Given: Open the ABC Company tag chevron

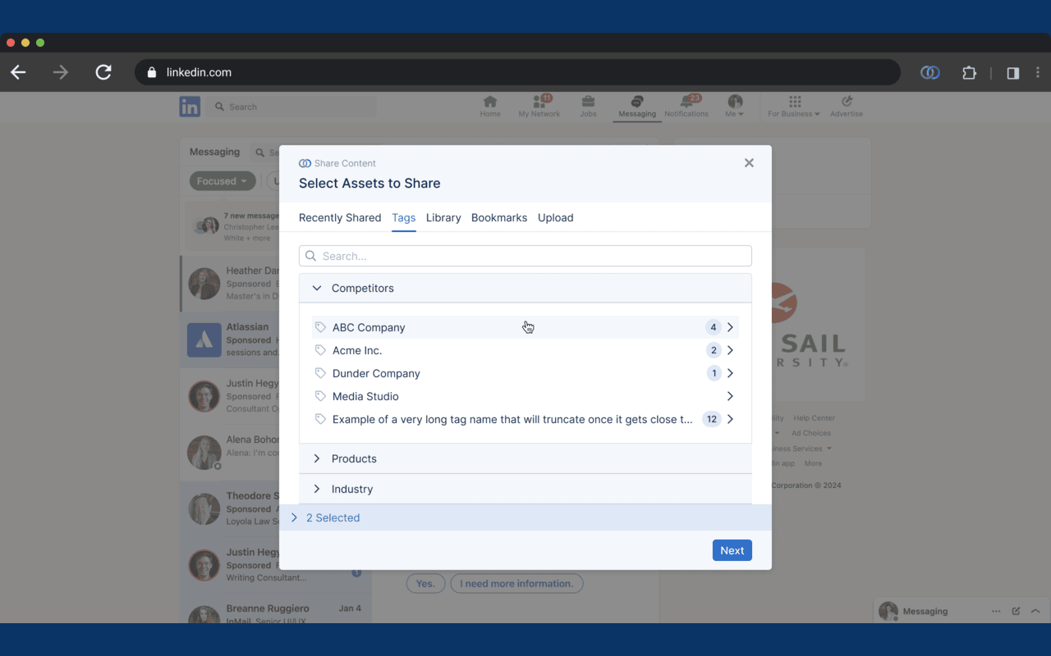Looking at the screenshot, I should 730,327.
